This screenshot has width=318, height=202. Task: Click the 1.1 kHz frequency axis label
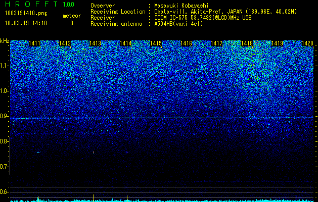pyautogui.click(x=4, y=66)
